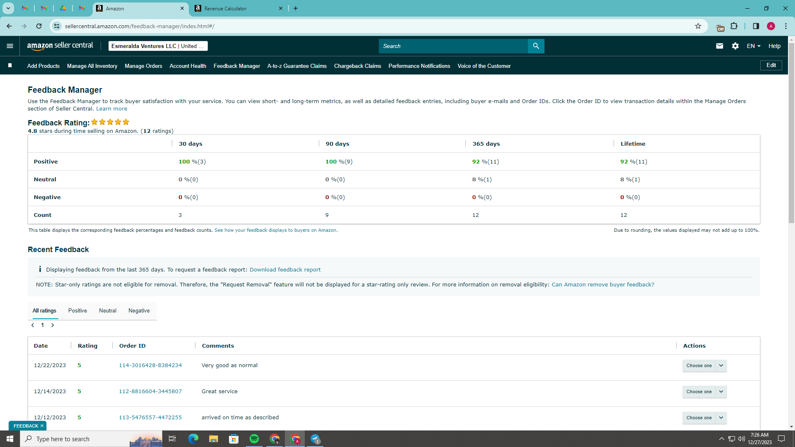
Task: Open Feedback Manager menu item
Action: pos(237,66)
